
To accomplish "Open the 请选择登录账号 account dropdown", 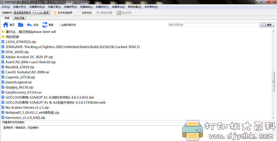I will click(24, 13).
